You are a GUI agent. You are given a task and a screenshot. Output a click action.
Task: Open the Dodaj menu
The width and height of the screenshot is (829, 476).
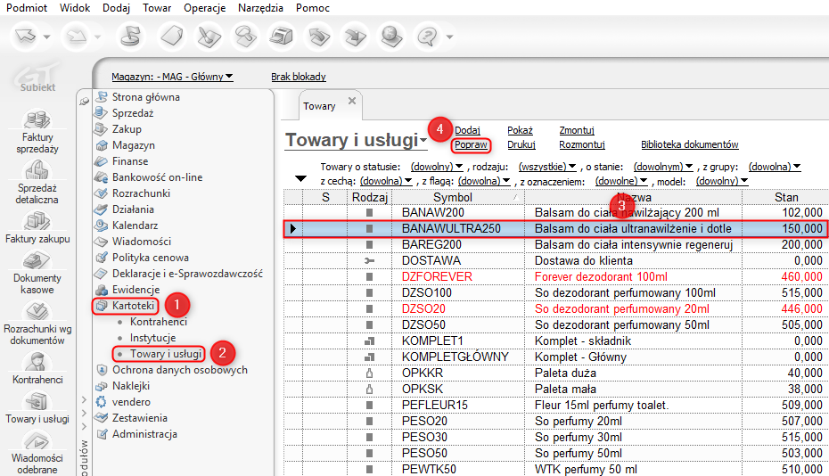coord(116,8)
